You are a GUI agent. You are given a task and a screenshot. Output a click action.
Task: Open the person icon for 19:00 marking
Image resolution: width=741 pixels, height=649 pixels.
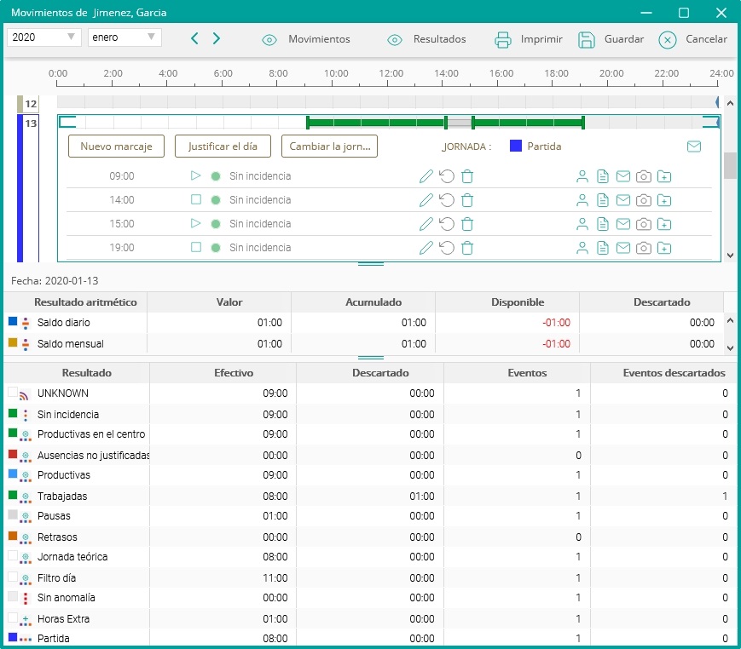(582, 248)
